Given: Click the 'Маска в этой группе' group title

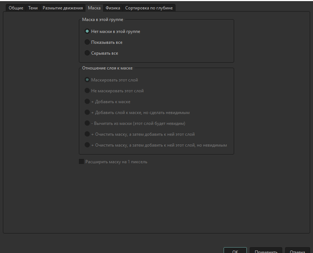Looking at the screenshot, I should click(103, 20).
